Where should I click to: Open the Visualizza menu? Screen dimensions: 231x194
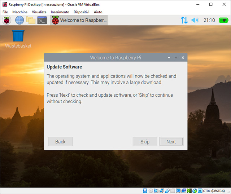(x=39, y=12)
